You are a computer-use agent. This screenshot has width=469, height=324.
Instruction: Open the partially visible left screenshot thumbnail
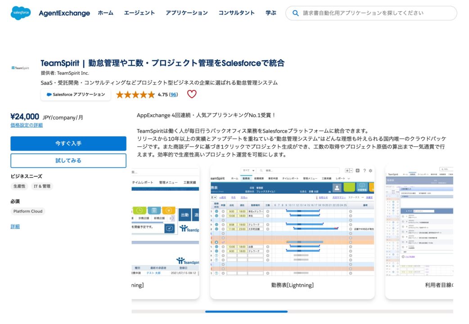point(165,232)
